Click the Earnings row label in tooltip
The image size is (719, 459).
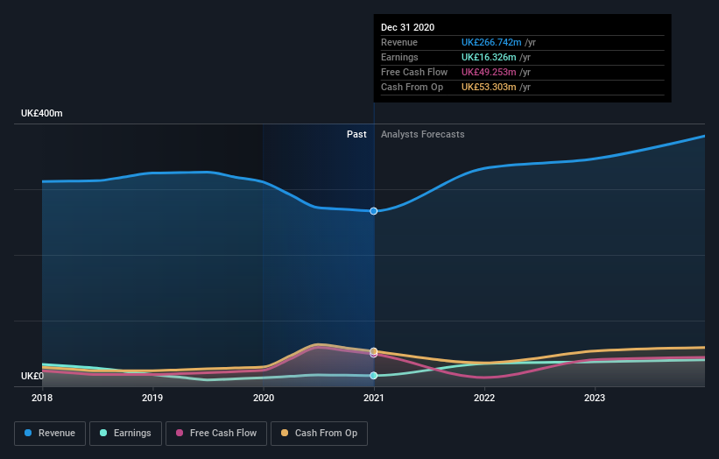pyautogui.click(x=399, y=57)
